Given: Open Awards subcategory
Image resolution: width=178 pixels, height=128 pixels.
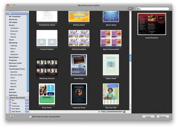Looking at the screenshot, I should click(x=13, y=37).
